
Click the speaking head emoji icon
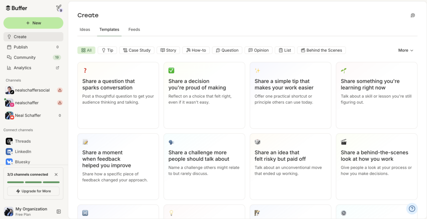click(x=171, y=142)
